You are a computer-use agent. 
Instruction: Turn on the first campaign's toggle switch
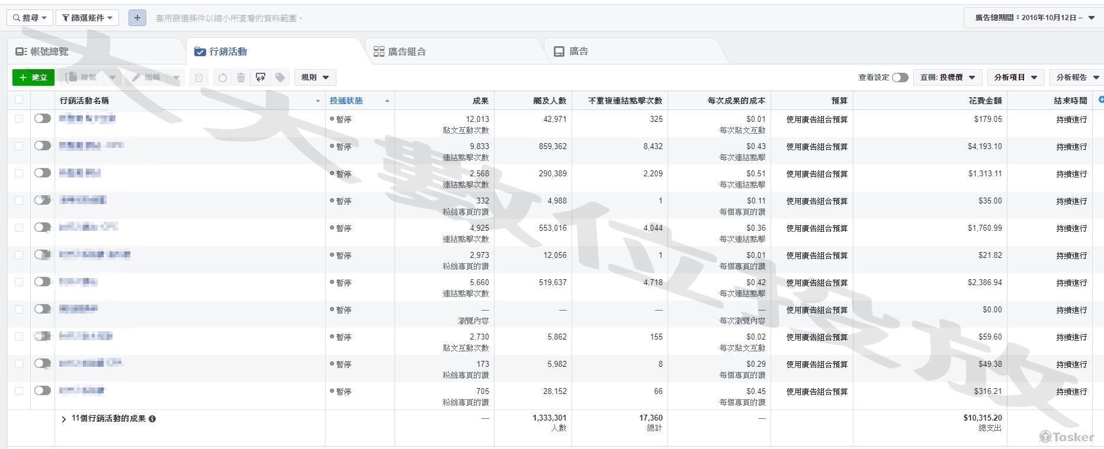tap(42, 119)
